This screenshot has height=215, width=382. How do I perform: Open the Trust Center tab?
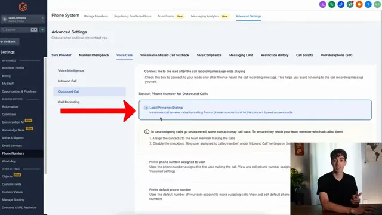tap(166, 16)
